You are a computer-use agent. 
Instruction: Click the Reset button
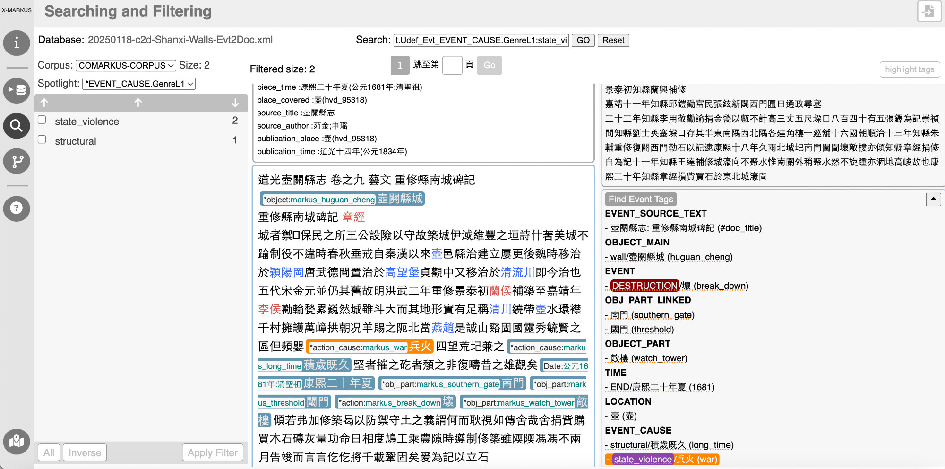613,40
